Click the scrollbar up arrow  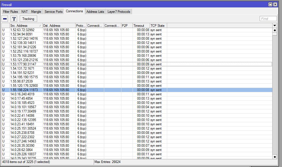[x=275, y=30]
